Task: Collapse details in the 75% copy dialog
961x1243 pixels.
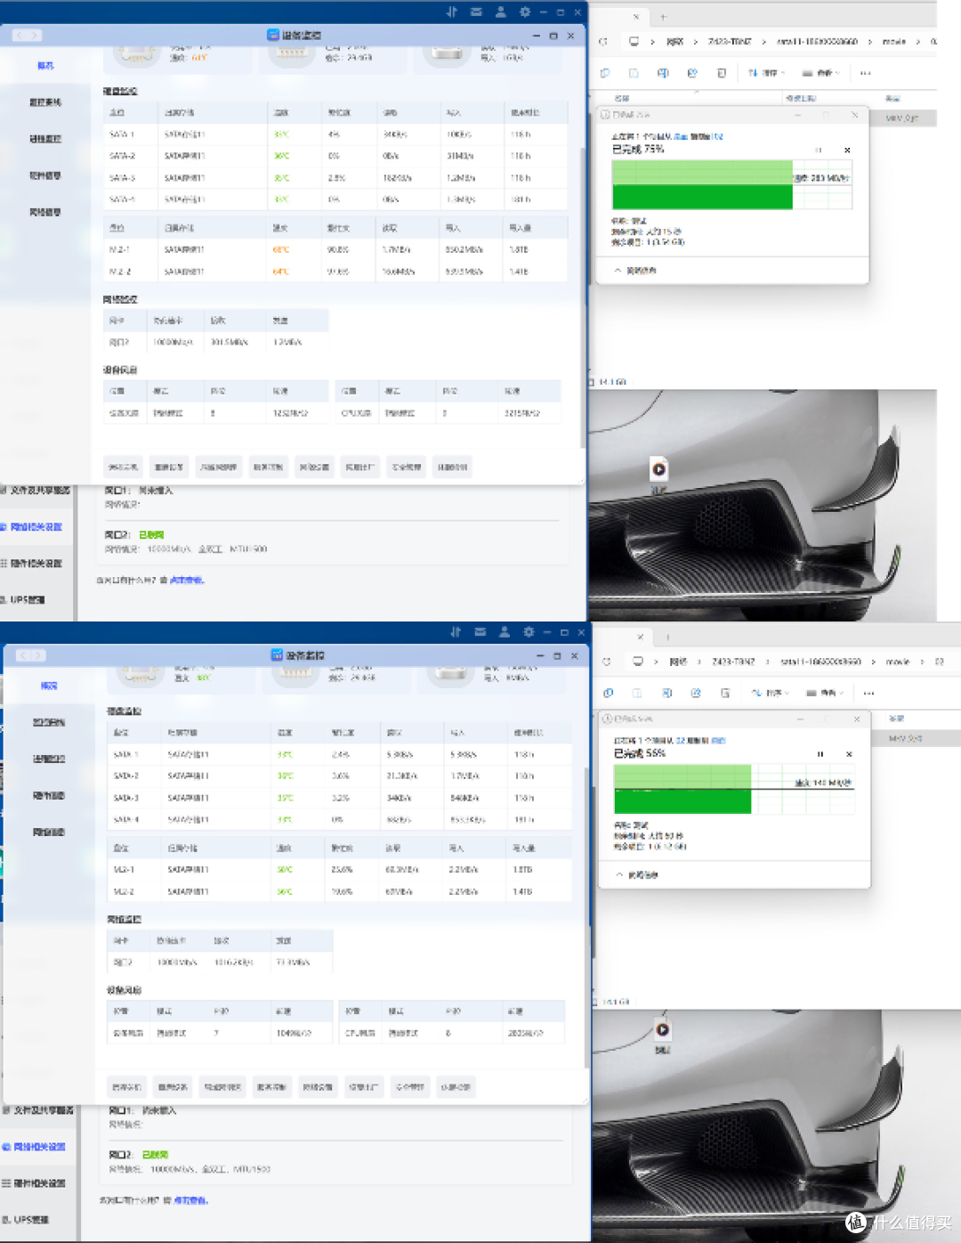Action: (635, 271)
